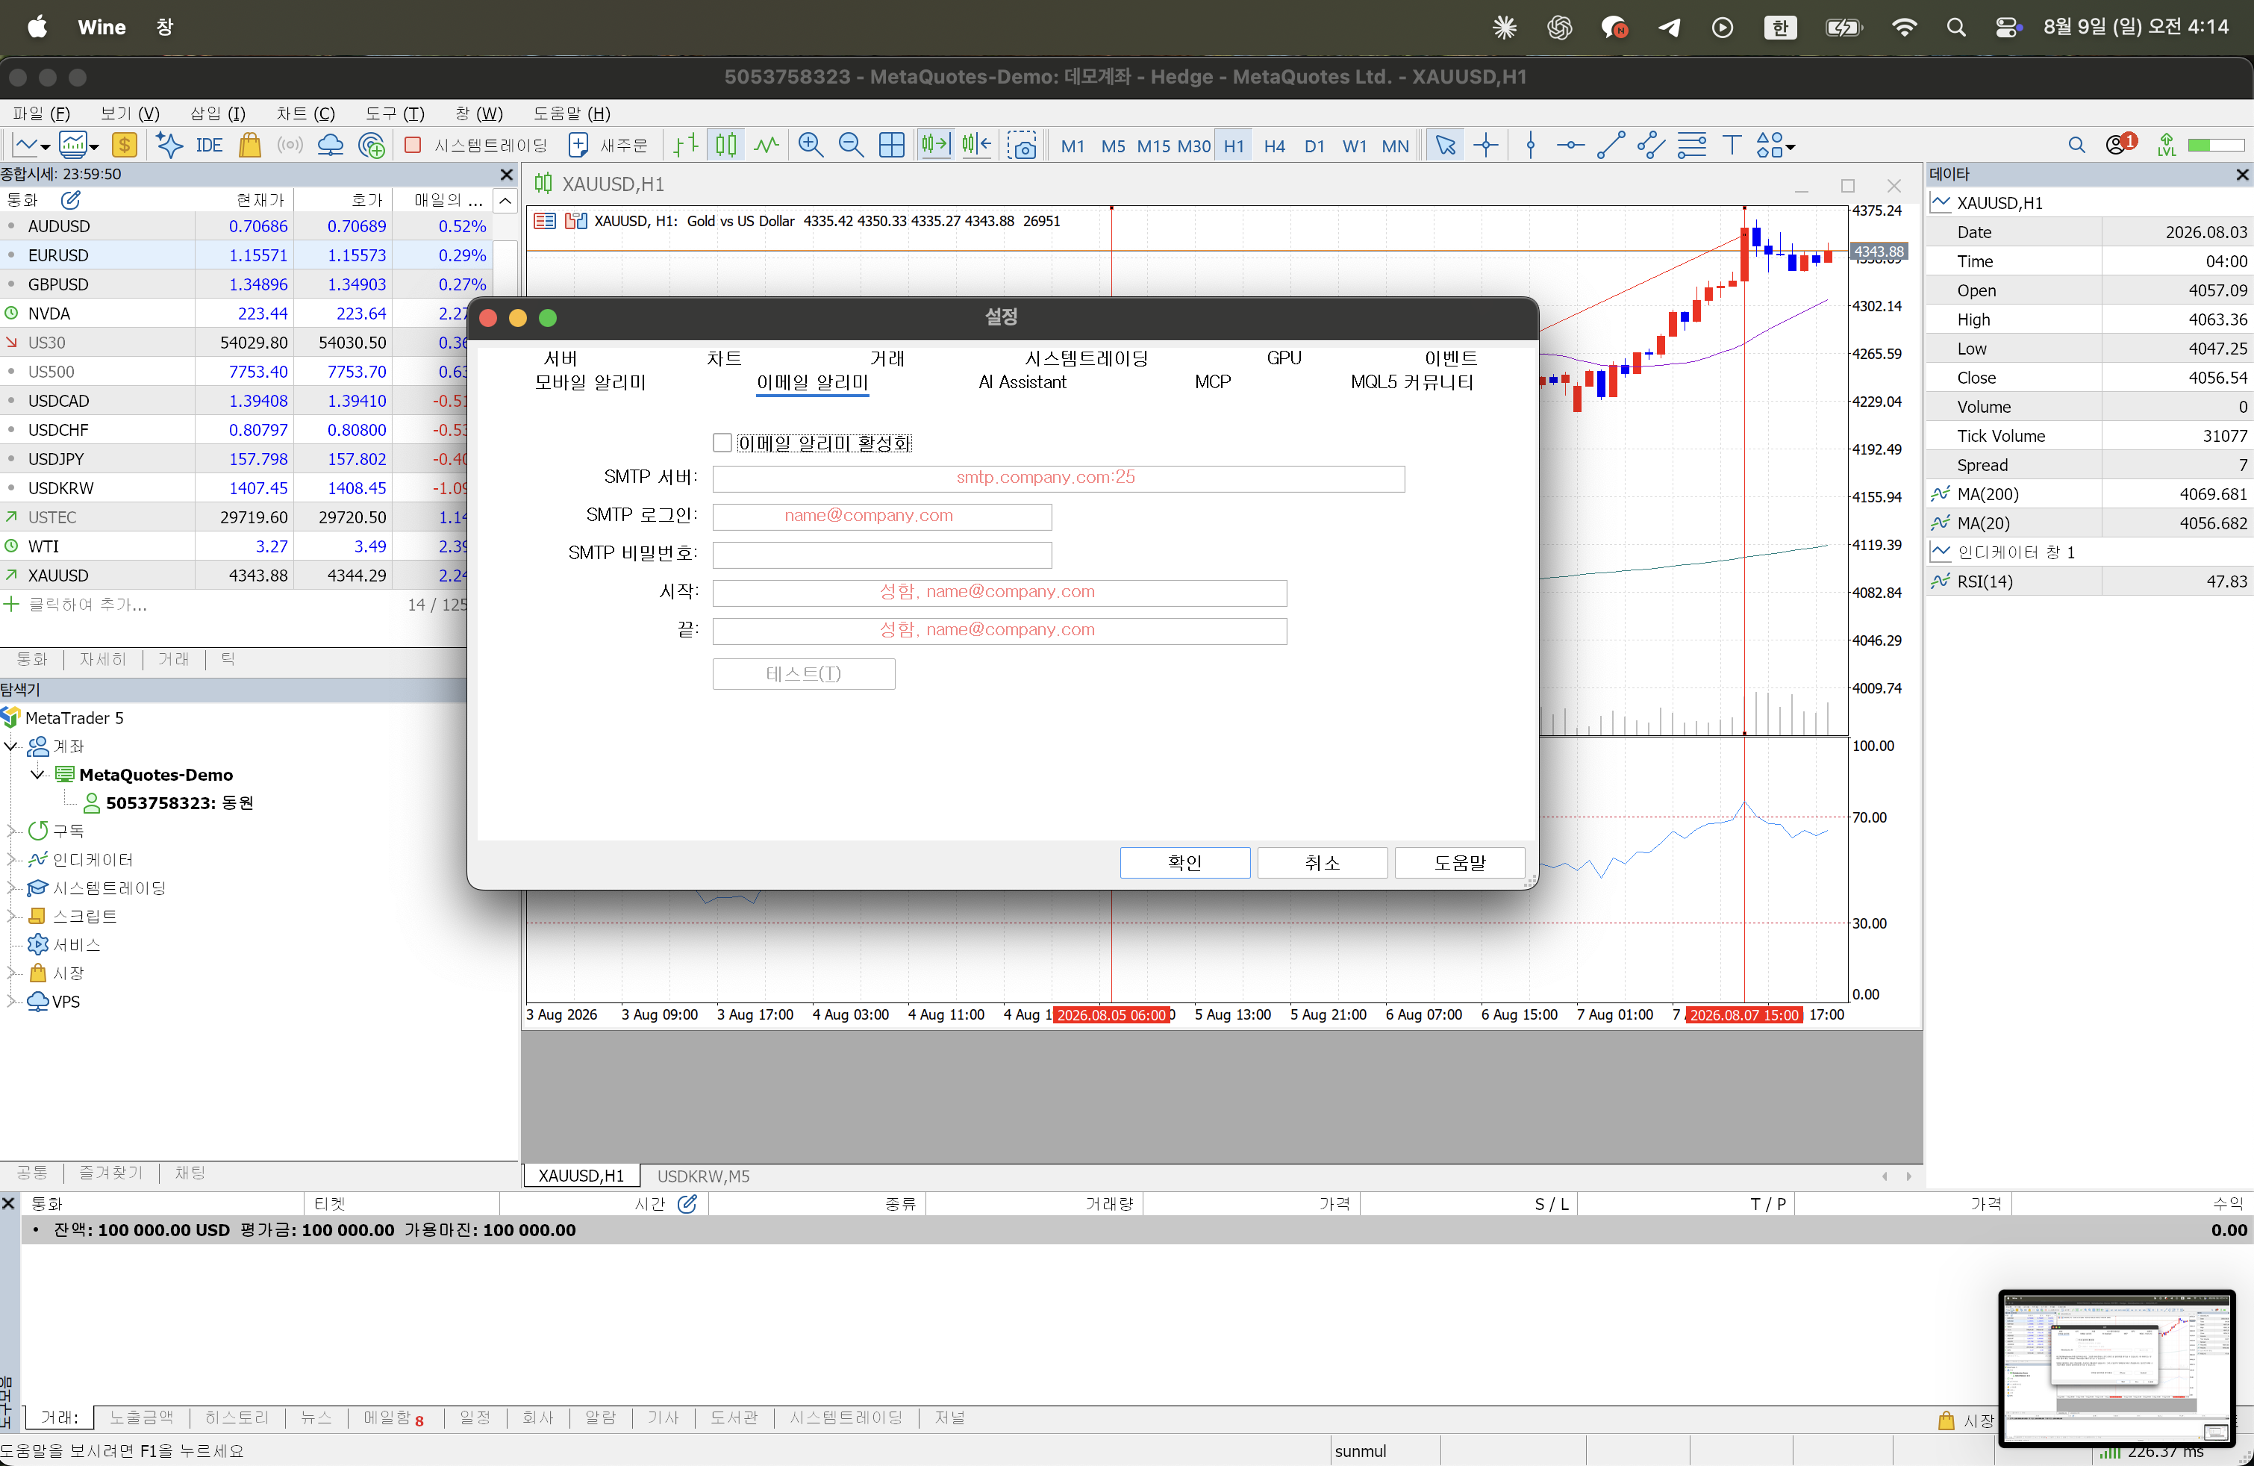The height and width of the screenshot is (1466, 2254).
Task: Zoom out on the chart
Action: point(852,145)
